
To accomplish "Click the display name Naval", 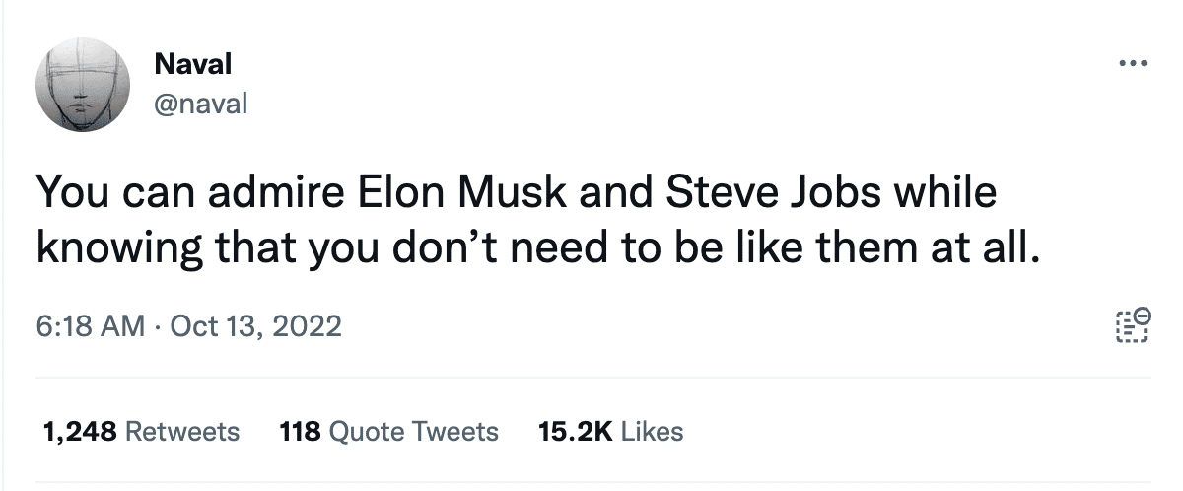I will (x=193, y=64).
